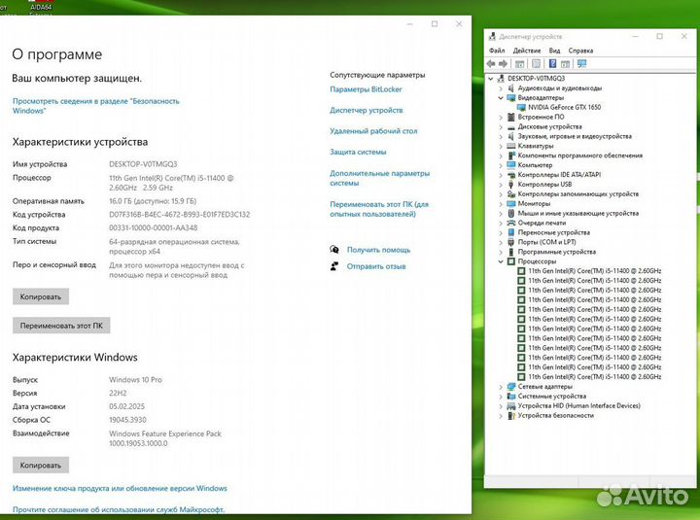Open соглашение об использовании служб Майкрософт link

[x=119, y=509]
